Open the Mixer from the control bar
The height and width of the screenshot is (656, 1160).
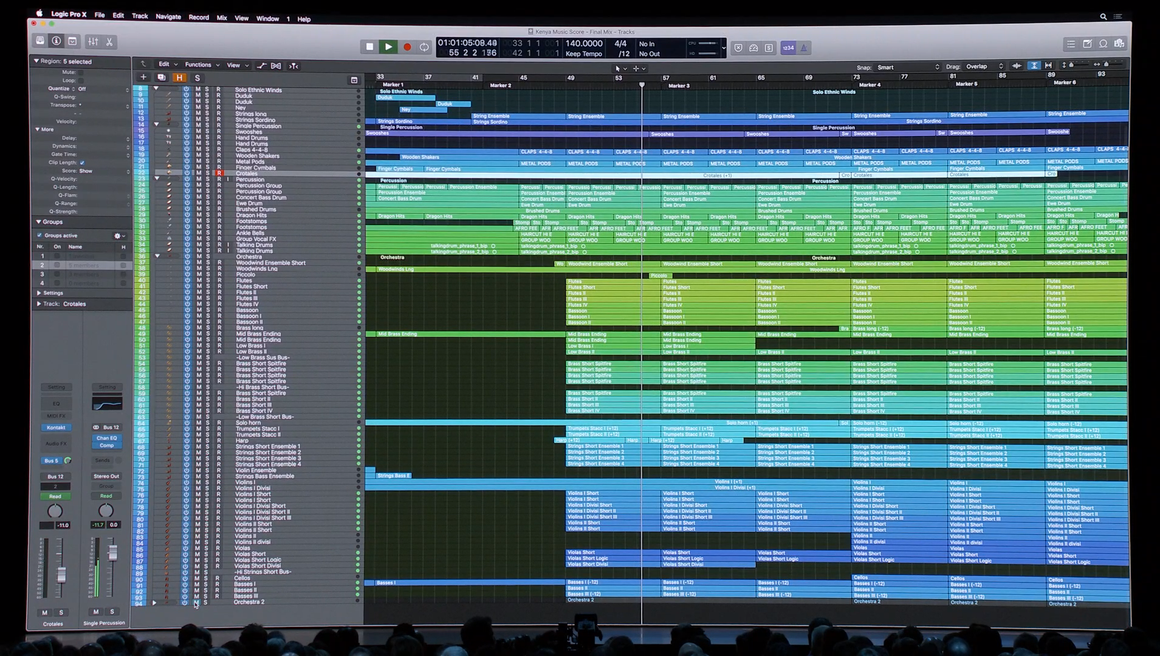click(x=93, y=42)
